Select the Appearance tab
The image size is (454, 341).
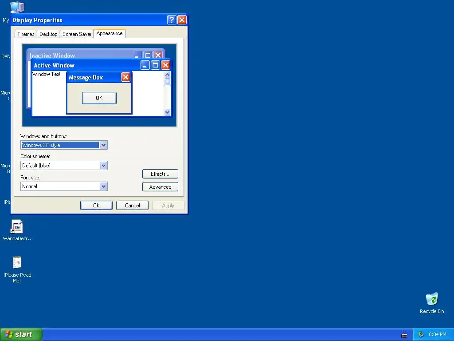(x=110, y=33)
